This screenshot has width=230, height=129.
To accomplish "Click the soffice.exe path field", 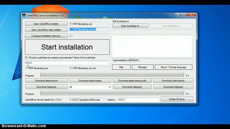I will pyautogui.click(x=87, y=100).
